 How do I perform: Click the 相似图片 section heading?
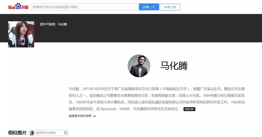(17, 133)
